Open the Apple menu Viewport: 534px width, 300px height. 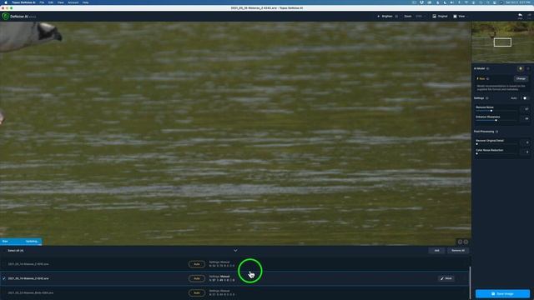tap(6, 2)
